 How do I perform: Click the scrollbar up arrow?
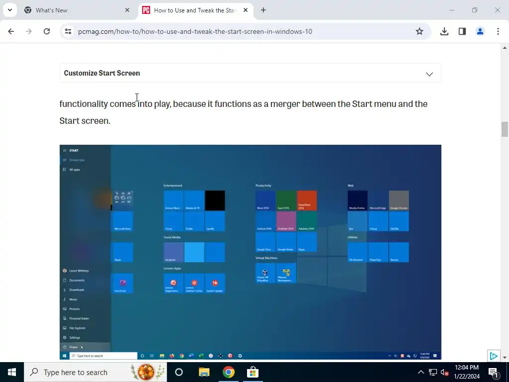pos(505,48)
